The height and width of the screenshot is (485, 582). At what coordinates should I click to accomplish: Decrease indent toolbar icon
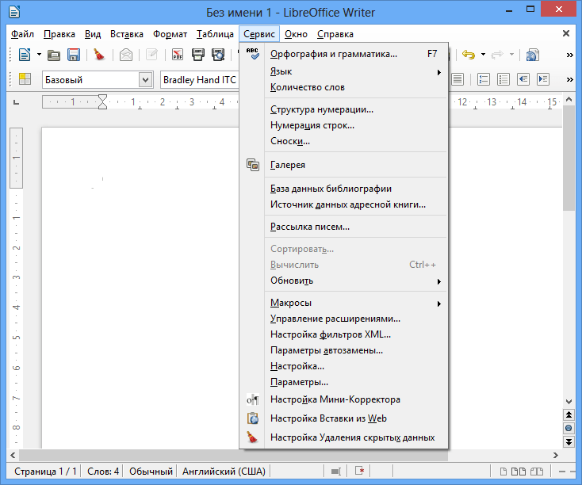523,79
